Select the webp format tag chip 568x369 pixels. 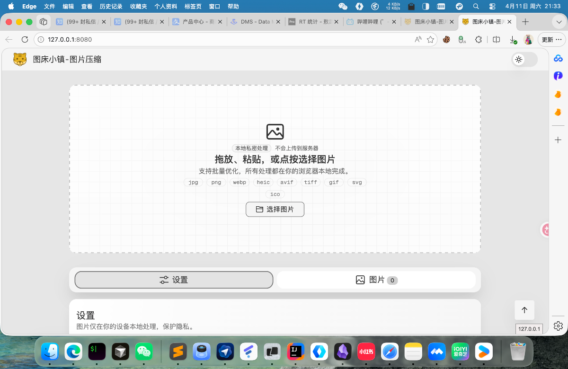(x=239, y=182)
